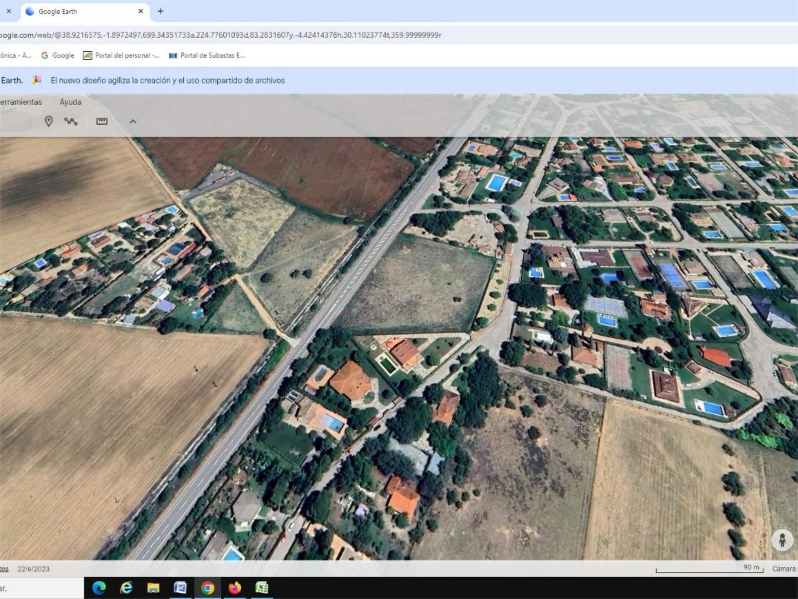Click the 90 m scale bar

coord(710,569)
